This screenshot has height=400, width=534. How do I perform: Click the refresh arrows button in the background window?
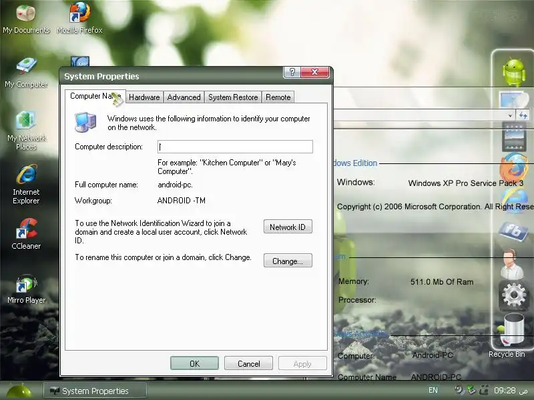point(523,115)
